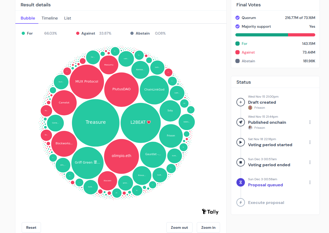
Task: Click the 181.98K Abstain vote count
Action: pyautogui.click(x=309, y=61)
